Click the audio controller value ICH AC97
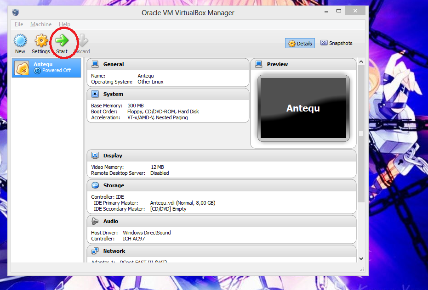This screenshot has height=290, width=428. [x=134, y=239]
